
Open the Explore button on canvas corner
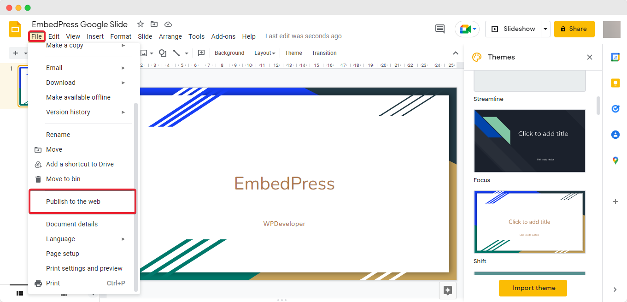[447, 290]
